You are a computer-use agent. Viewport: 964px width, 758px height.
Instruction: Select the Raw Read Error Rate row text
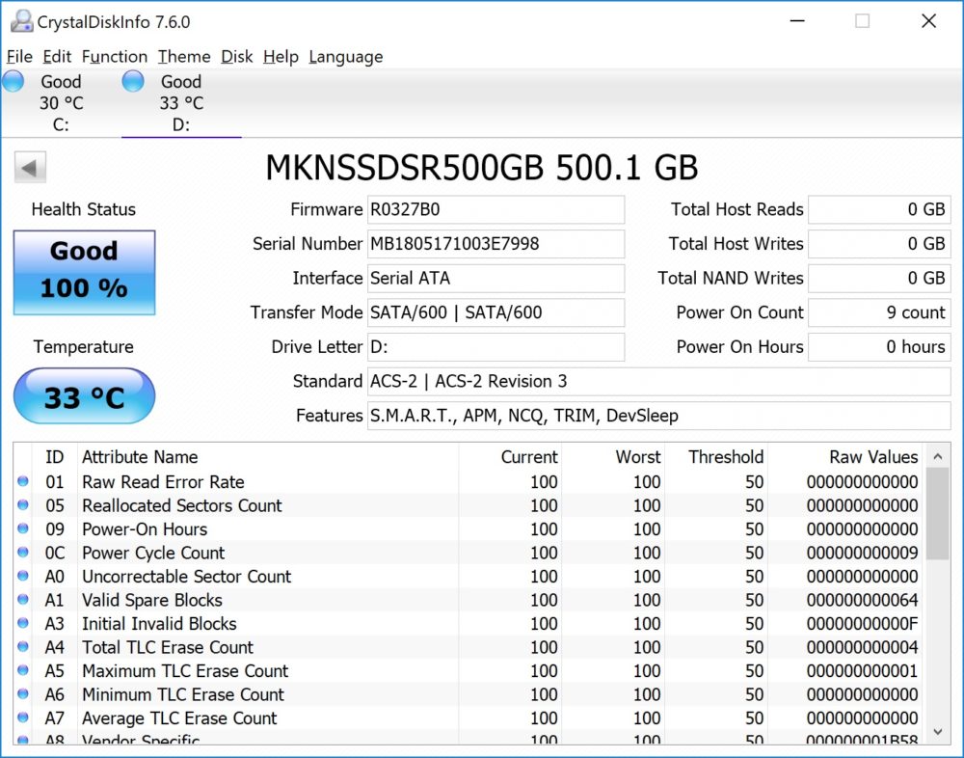[x=163, y=482]
